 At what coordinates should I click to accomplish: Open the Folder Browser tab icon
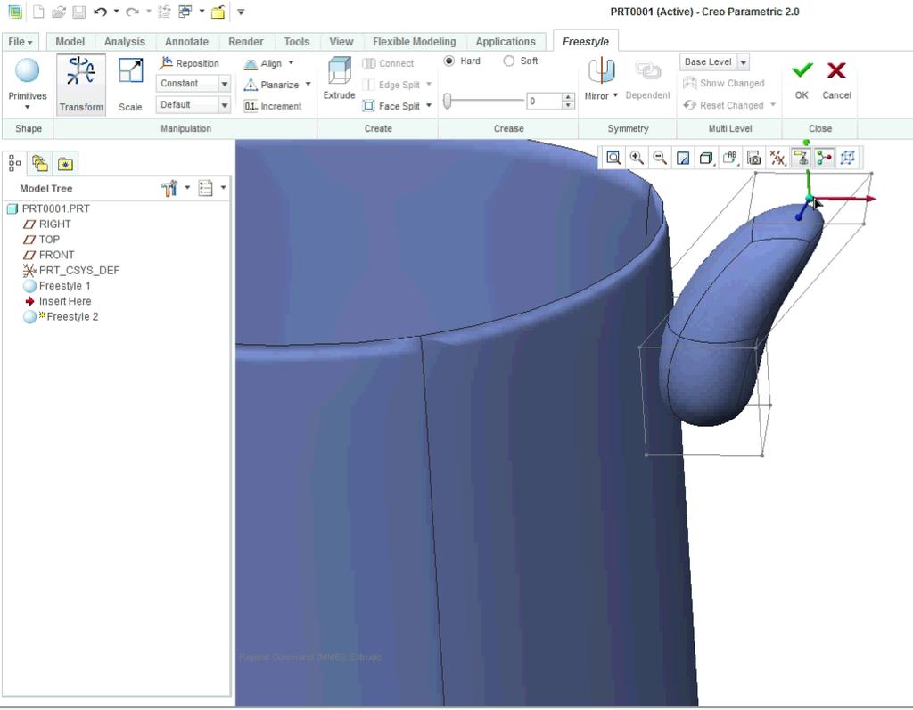click(x=39, y=164)
